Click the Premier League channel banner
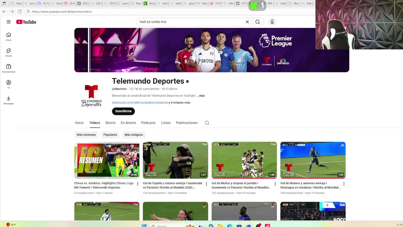This screenshot has height=227, width=403. pyautogui.click(x=212, y=50)
